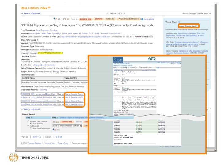
Task: Open the Source URL ncbi.nlm.nih.gov link
Action: pos(86,37)
